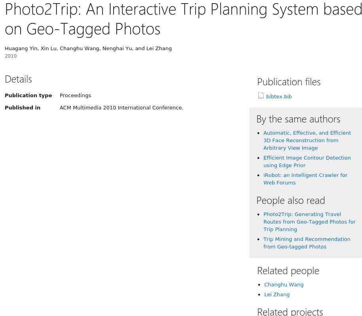This screenshot has height=316, width=362.
Task: Click the ACM Multimedia 2010 conference text
Action: (121, 108)
